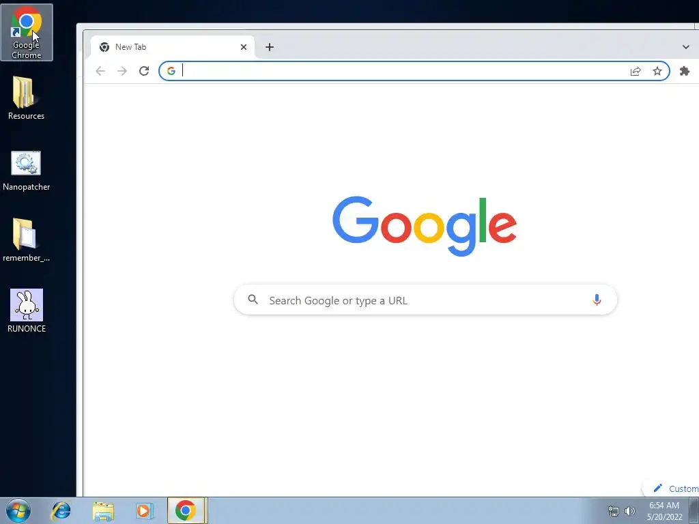This screenshot has height=524, width=699.
Task: Open Windows Media Player from taskbar
Action: 145,510
